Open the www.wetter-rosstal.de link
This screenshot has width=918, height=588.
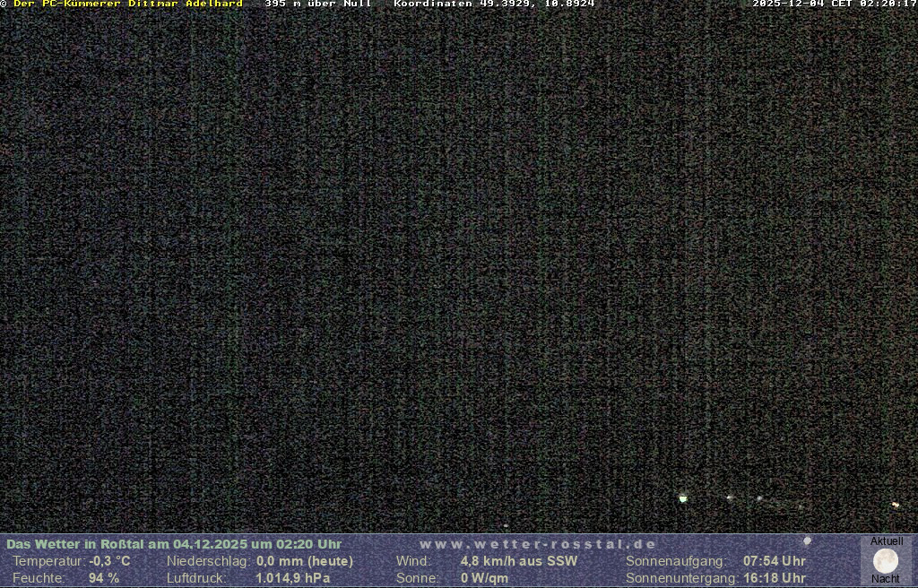pyautogui.click(x=538, y=544)
